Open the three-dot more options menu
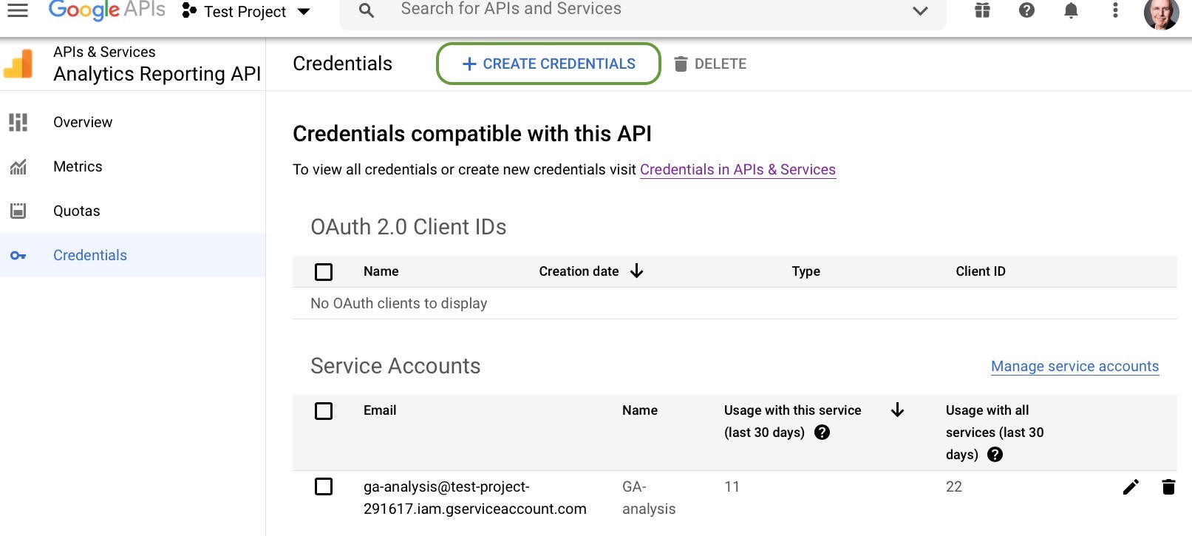The image size is (1192, 536). click(x=1115, y=10)
